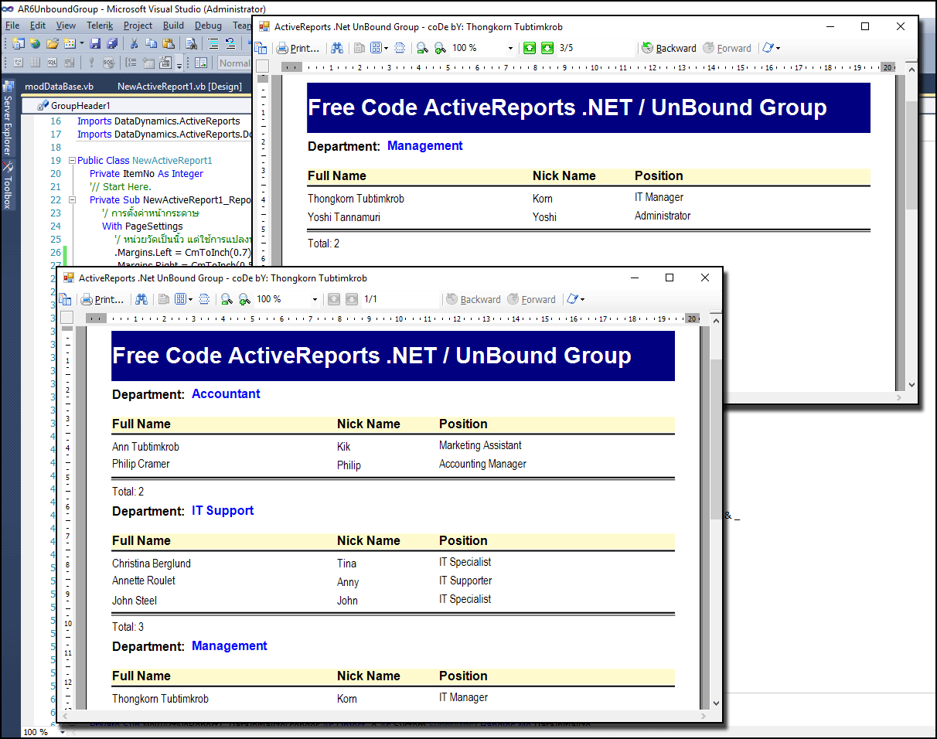Open Edit menu in Visual Studio
This screenshot has width=937, height=739.
click(38, 26)
